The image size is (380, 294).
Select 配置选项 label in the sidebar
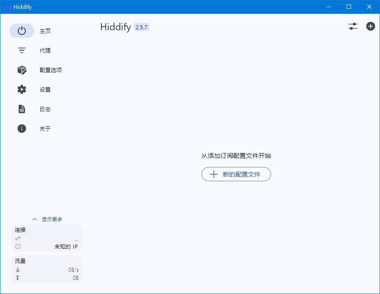click(x=51, y=70)
